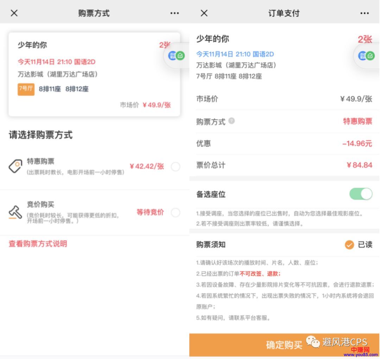Close the 购票方式 page with X icon
The height and width of the screenshot is (359, 380).
(x=14, y=13)
